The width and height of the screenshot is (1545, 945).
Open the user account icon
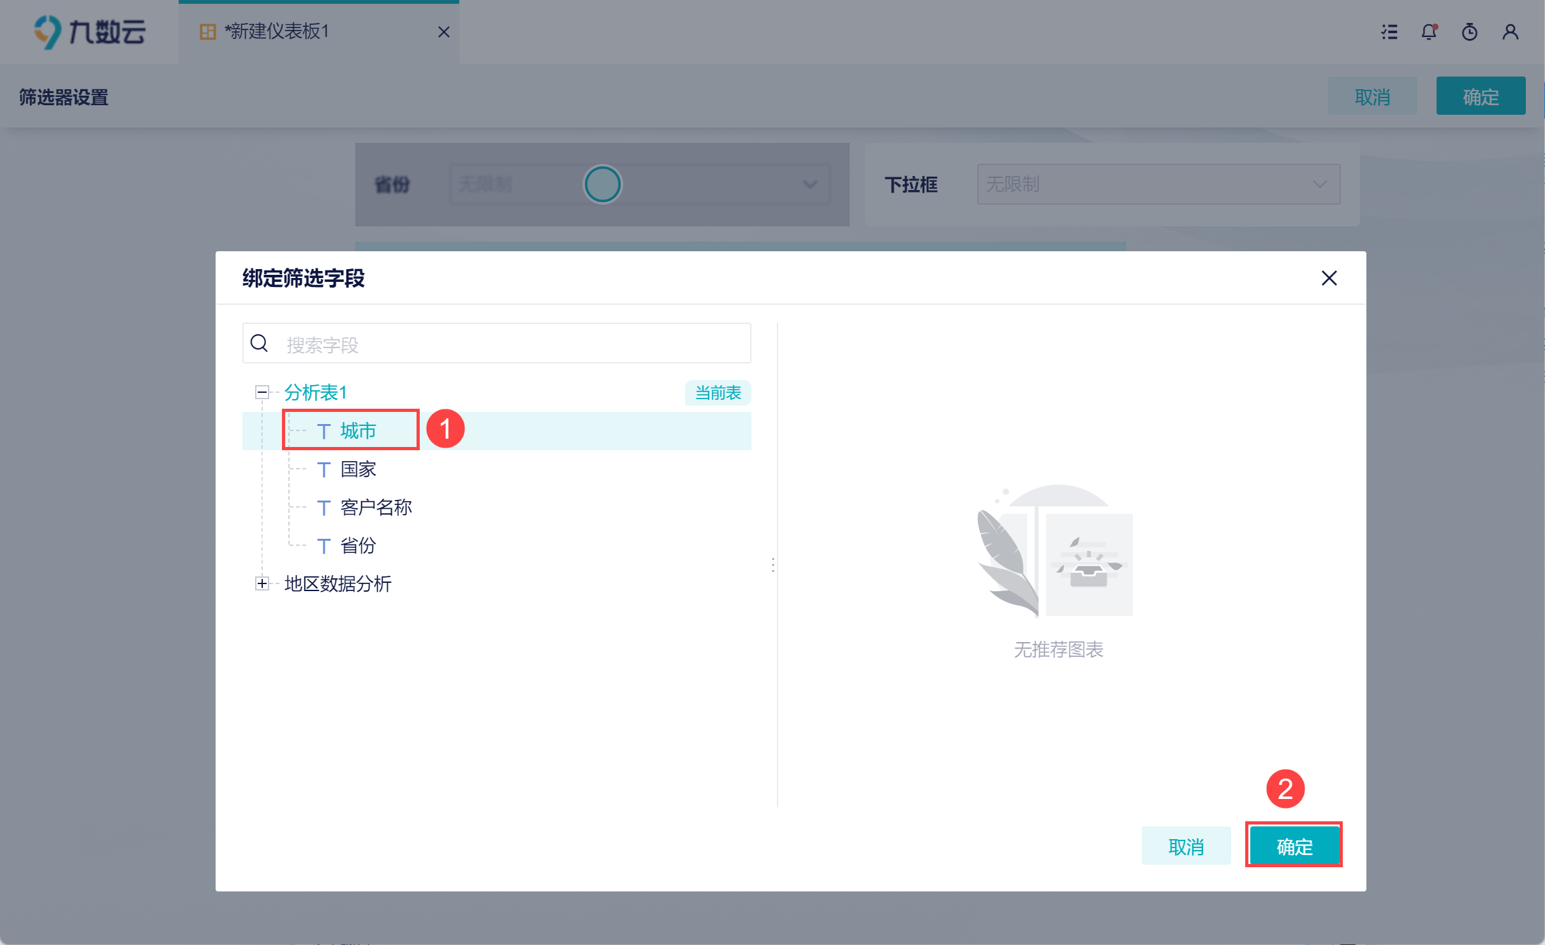pyautogui.click(x=1510, y=32)
